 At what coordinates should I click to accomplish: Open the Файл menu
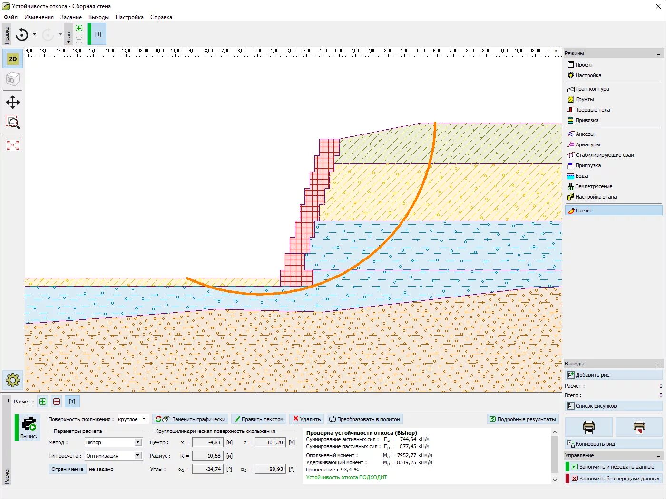pyautogui.click(x=10, y=17)
